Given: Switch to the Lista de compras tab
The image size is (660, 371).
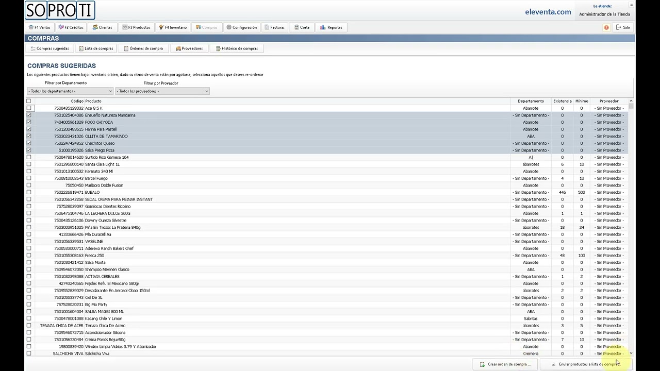Looking at the screenshot, I should click(x=96, y=48).
